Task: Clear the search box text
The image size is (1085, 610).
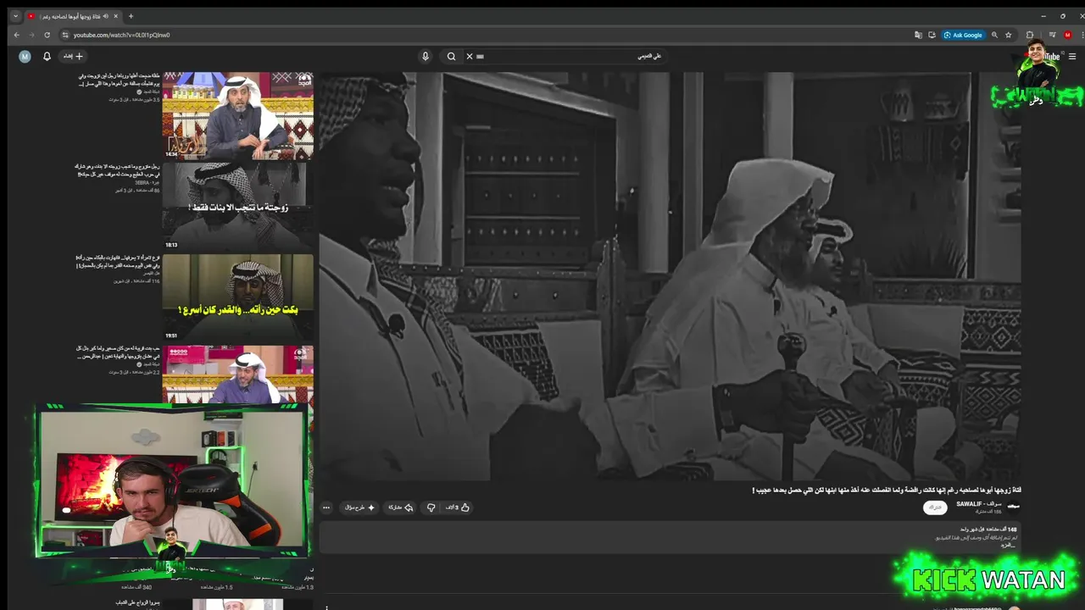Action: tap(470, 57)
